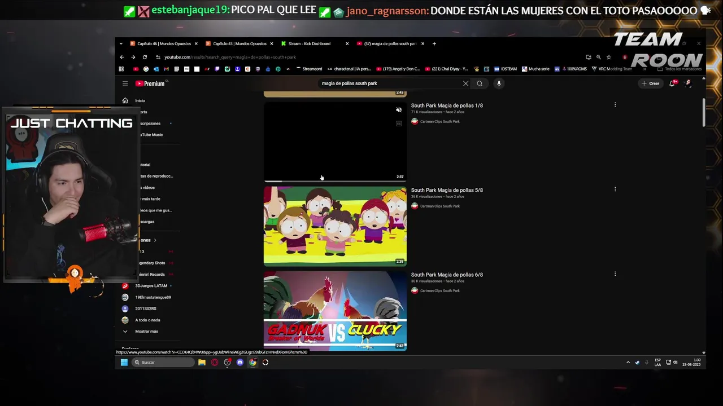
Task: Open the Windows Start menu
Action: pyautogui.click(x=124, y=363)
